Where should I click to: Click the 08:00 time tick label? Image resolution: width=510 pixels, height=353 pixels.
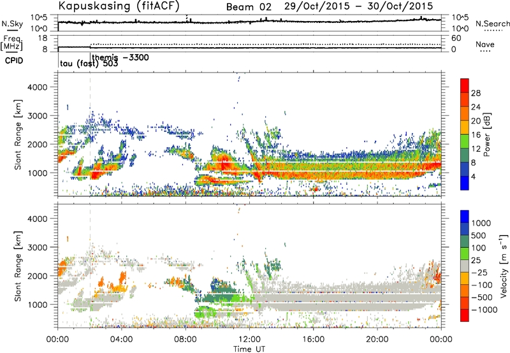click(x=186, y=340)
